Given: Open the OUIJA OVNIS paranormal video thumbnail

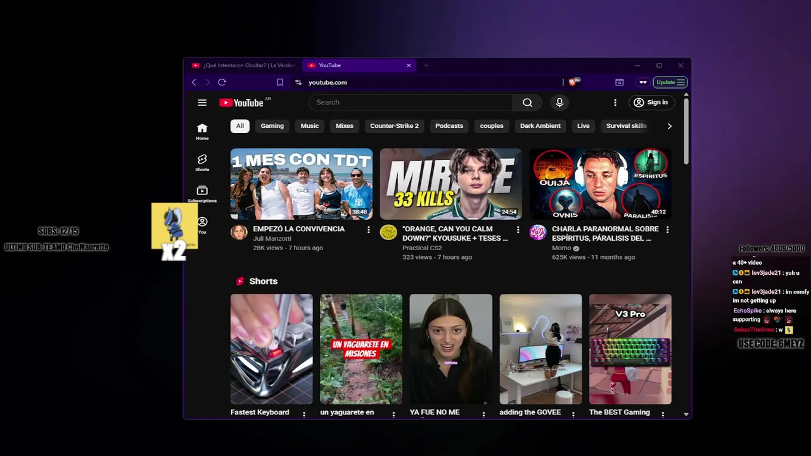Looking at the screenshot, I should (x=601, y=184).
